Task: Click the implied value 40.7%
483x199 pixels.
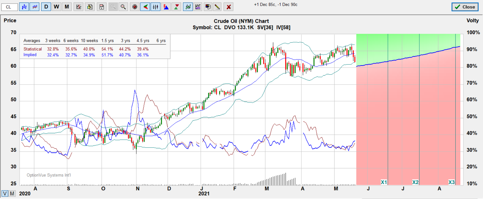Action: 125,55
